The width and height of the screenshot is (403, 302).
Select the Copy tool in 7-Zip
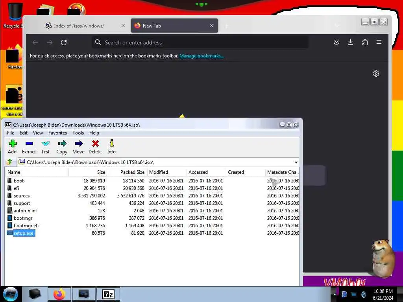pos(62,147)
